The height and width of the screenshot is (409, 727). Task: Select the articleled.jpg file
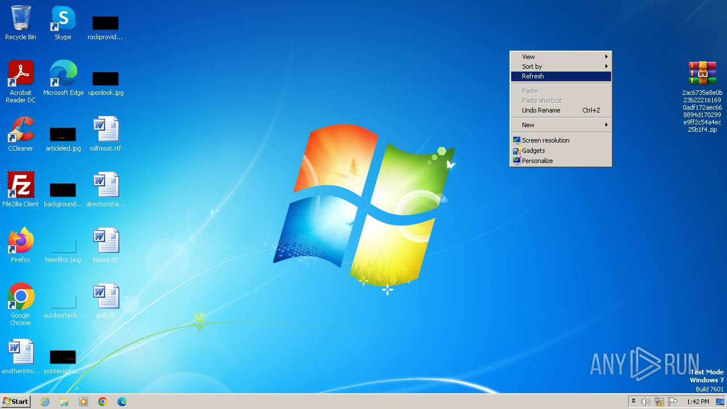[63, 138]
